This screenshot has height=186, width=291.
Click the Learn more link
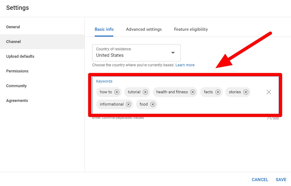pyautogui.click(x=185, y=65)
